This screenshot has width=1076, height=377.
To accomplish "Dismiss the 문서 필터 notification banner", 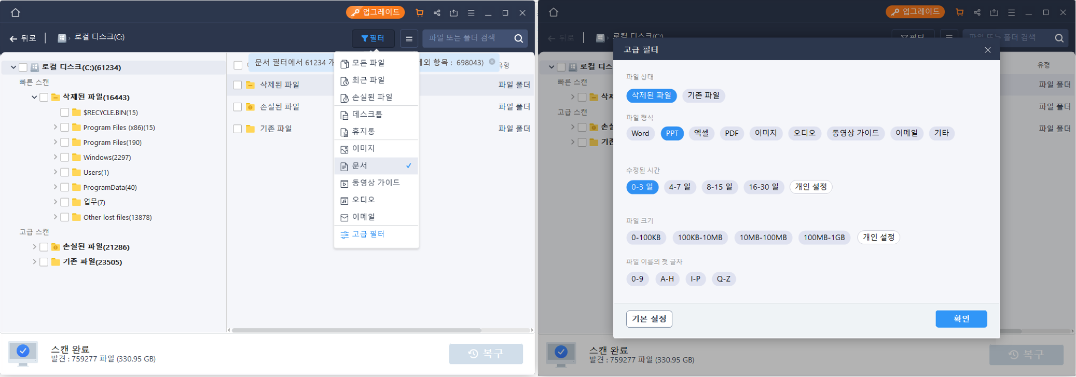I will click(492, 62).
